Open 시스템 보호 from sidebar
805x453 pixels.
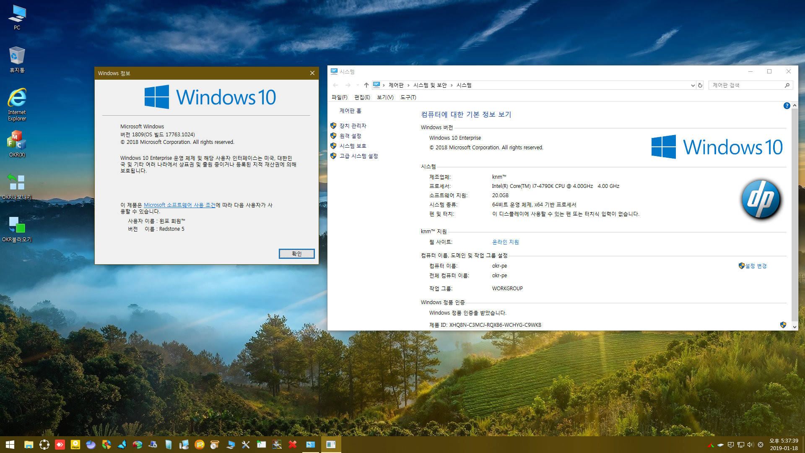353,146
